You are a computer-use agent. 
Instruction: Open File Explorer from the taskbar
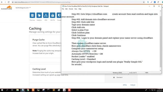tap(18, 90)
